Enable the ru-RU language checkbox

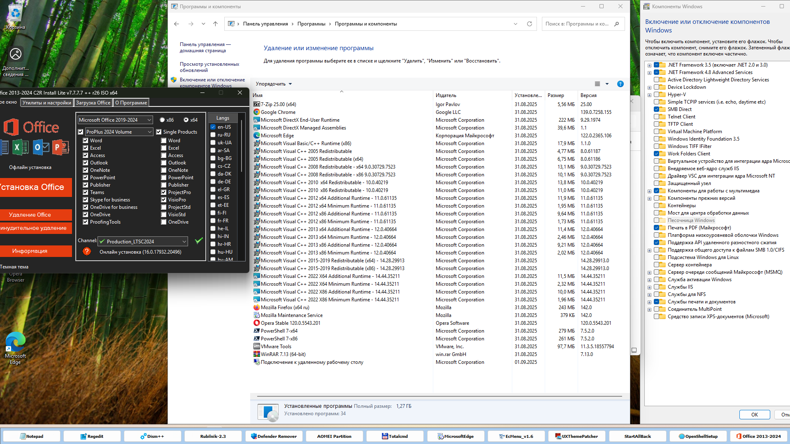(213, 135)
